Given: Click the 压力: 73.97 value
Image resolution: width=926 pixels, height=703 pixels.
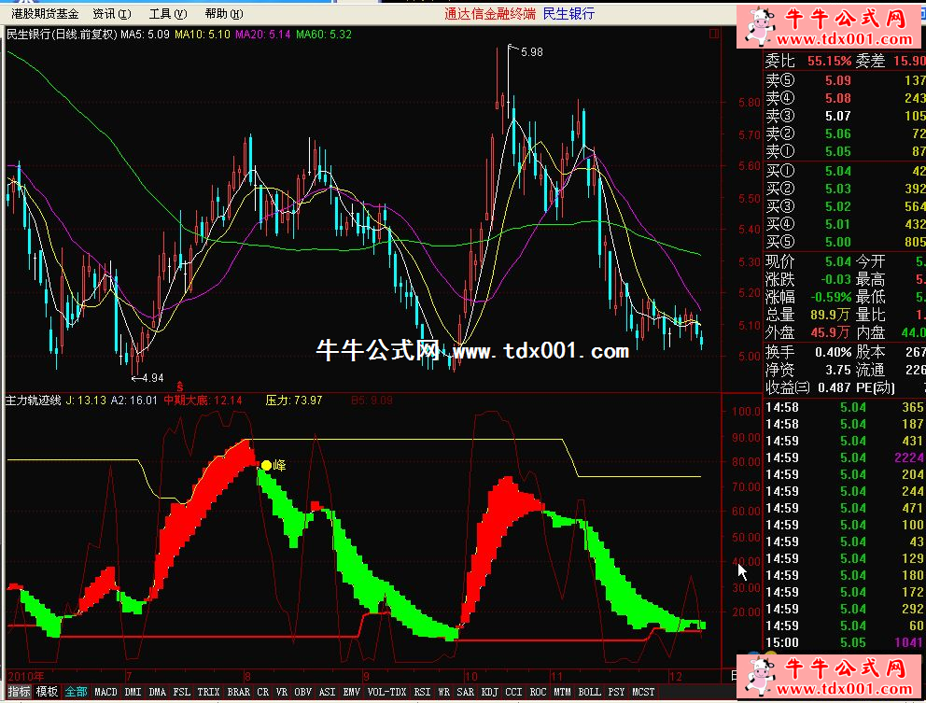Looking at the screenshot, I should (293, 400).
